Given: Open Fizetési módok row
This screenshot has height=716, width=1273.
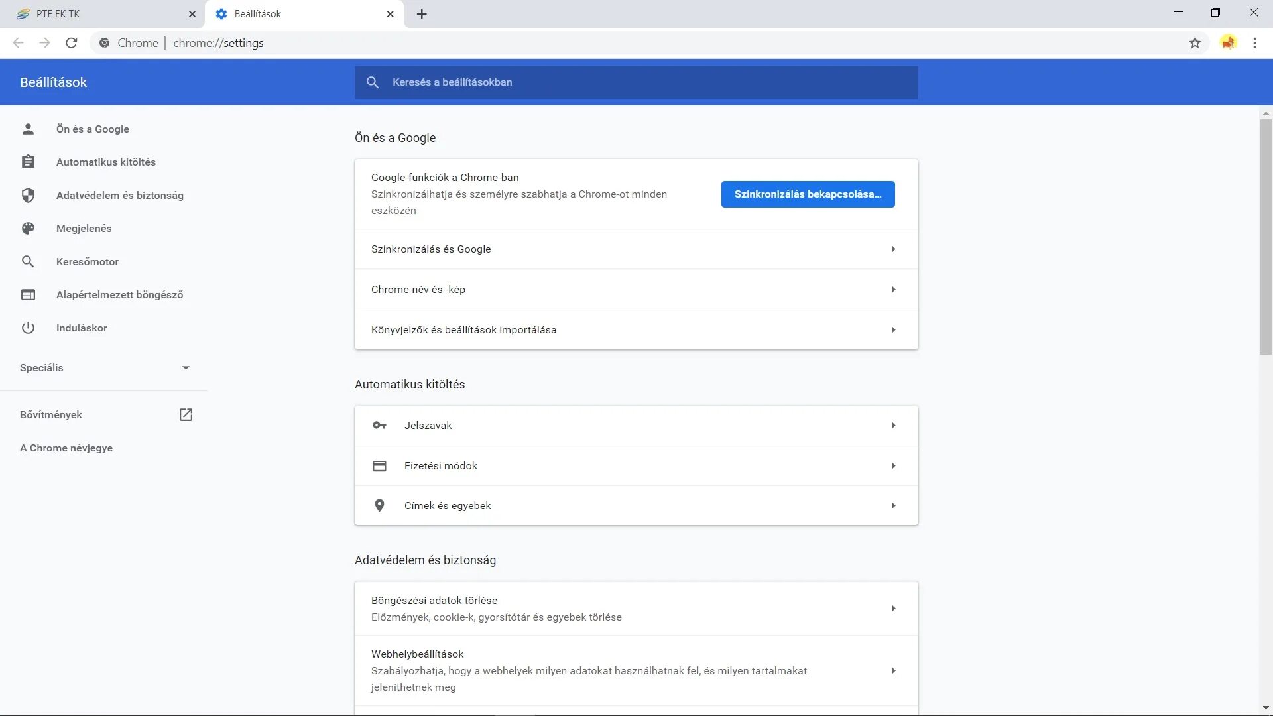Looking at the screenshot, I should click(636, 465).
